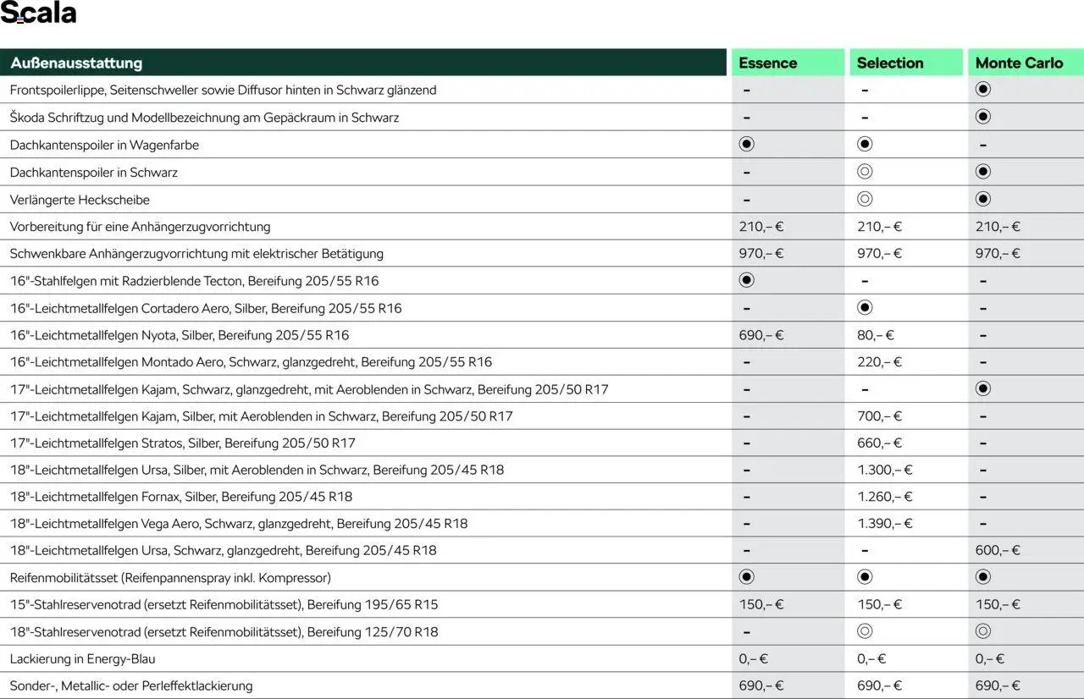
Task: Click the 1.390,– € price for Vega Aero
Action: (x=884, y=524)
